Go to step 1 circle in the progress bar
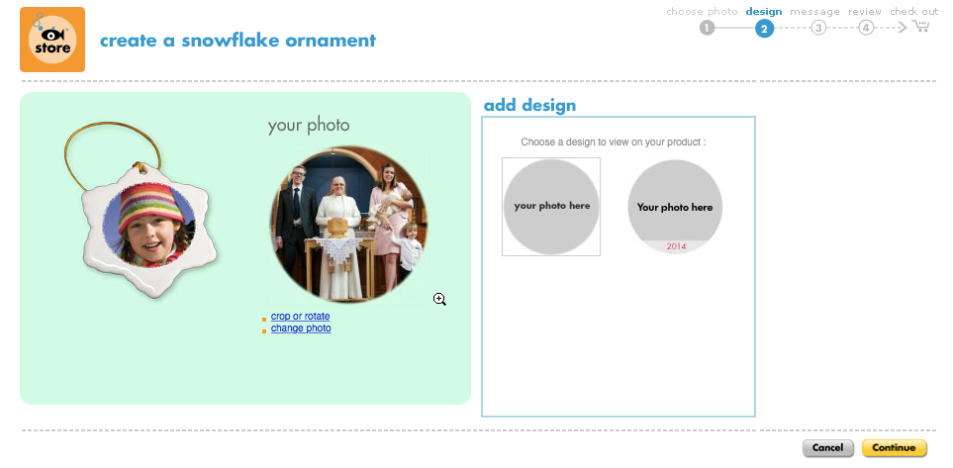The image size is (953, 468). tap(707, 28)
